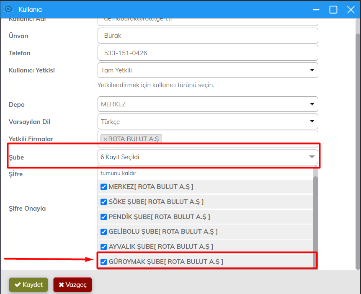Deselect GELİBOLU ŞUBE checkbox
The height and width of the screenshot is (294, 361).
click(104, 232)
